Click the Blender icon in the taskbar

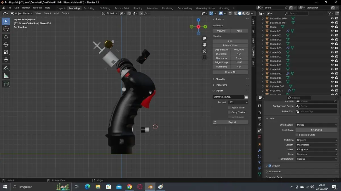(x=150, y=187)
